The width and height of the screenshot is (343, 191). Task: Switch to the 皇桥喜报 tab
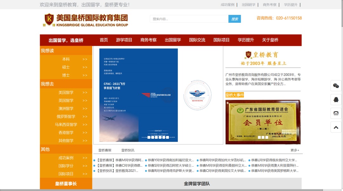point(105,150)
